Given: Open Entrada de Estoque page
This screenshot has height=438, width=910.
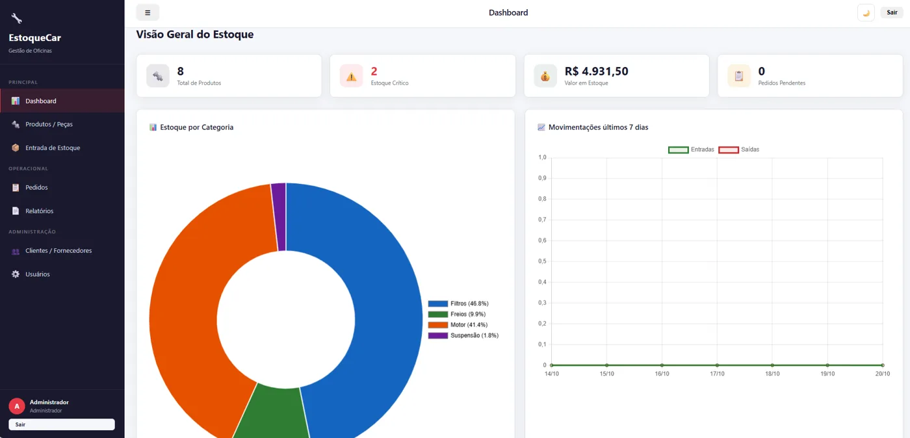Looking at the screenshot, I should [62, 148].
